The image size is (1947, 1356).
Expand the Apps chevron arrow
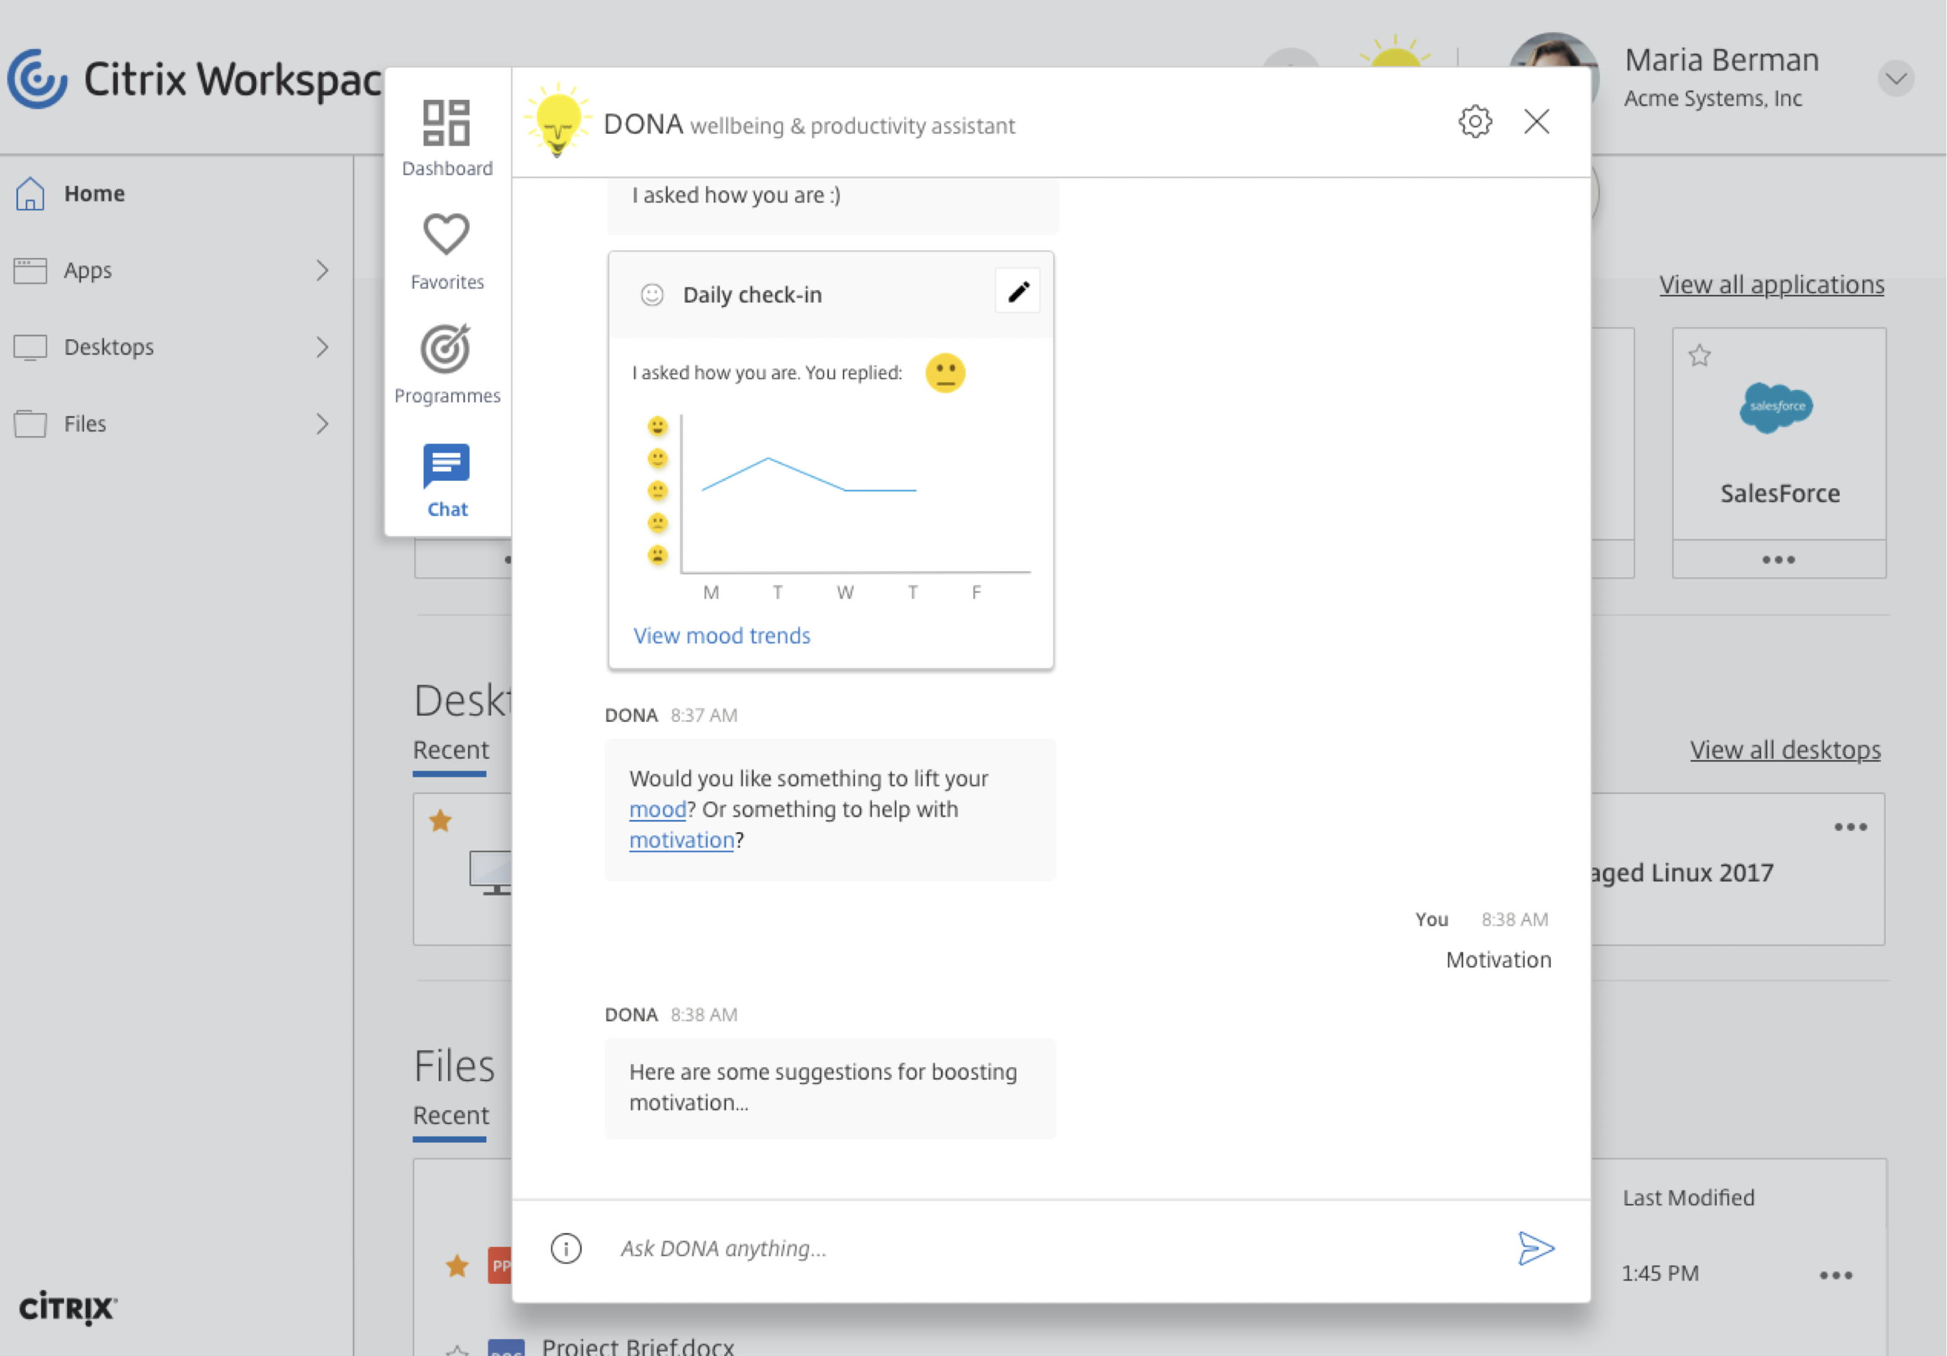[322, 271]
